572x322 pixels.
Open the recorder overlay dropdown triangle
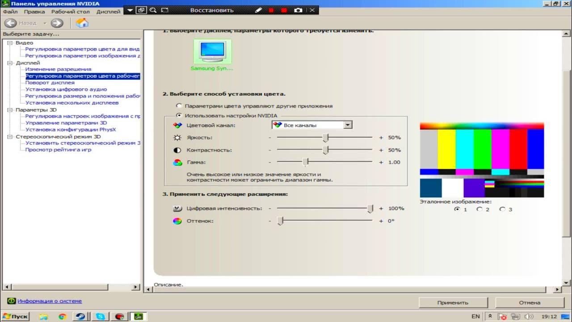point(130,10)
